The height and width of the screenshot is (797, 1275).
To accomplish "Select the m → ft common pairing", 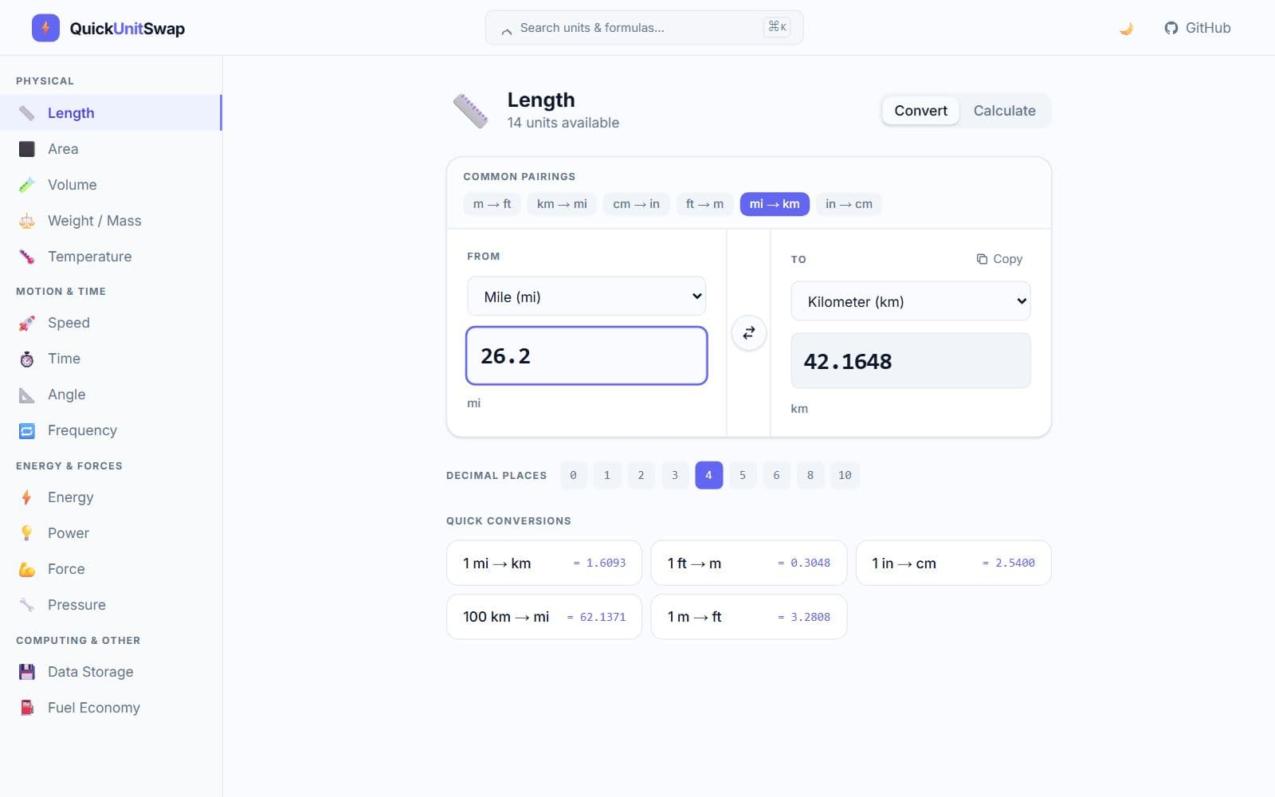I will pos(492,204).
